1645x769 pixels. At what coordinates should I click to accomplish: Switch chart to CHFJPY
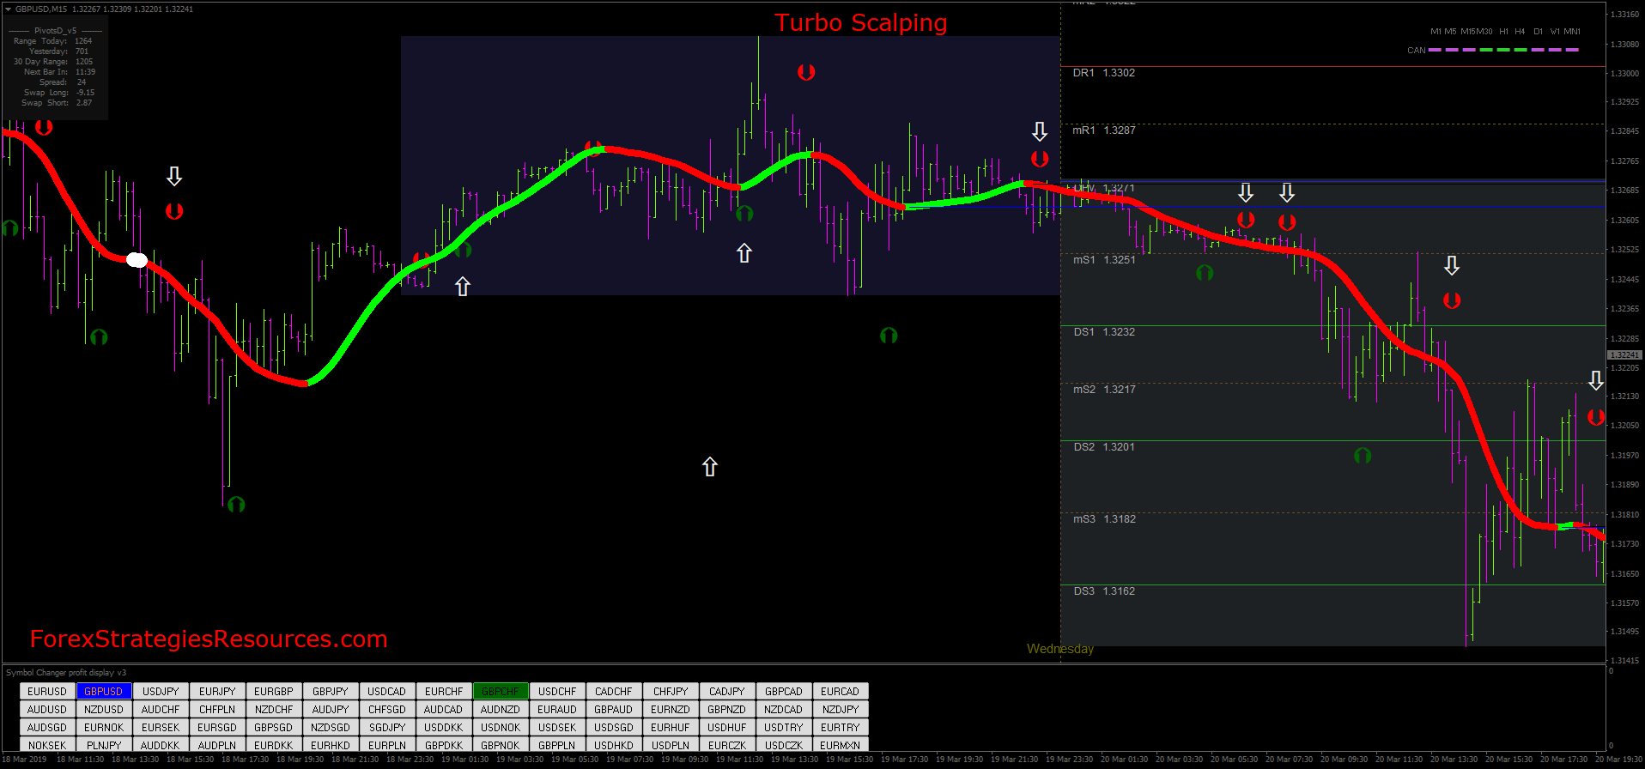coord(671,692)
